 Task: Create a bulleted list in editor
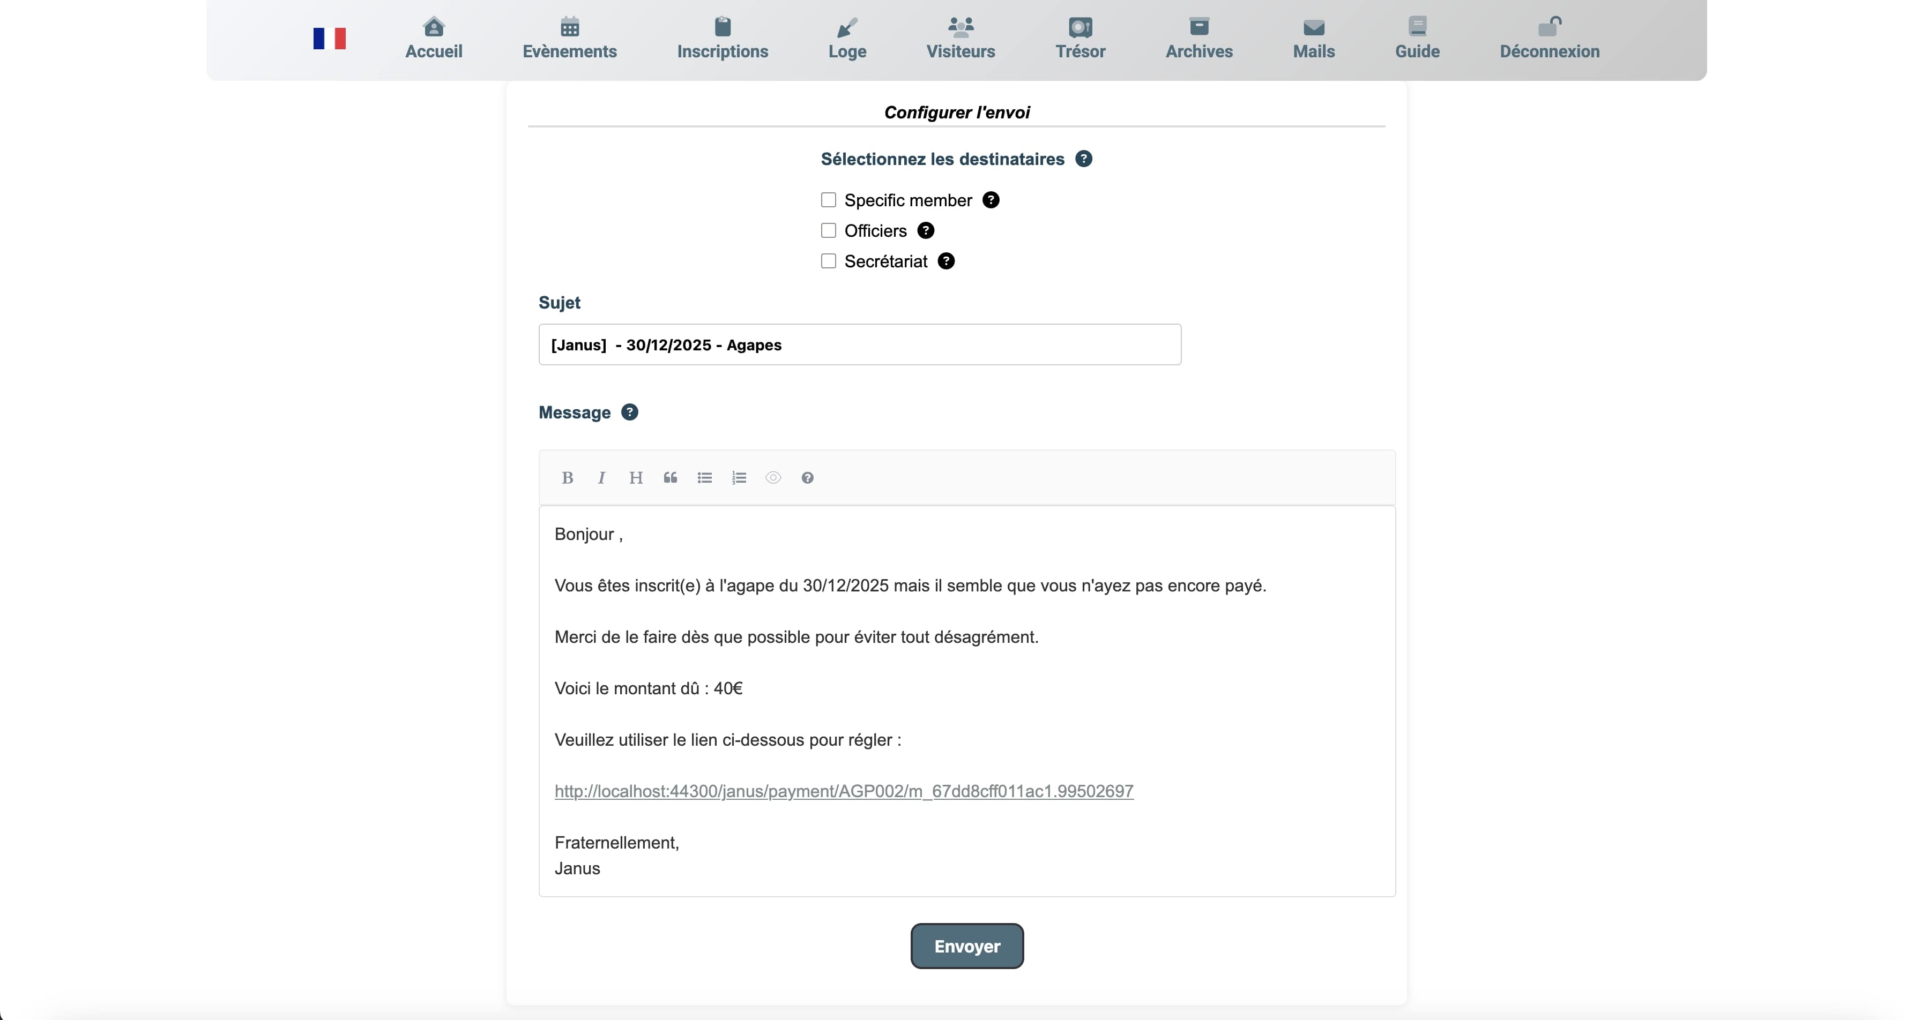704,478
